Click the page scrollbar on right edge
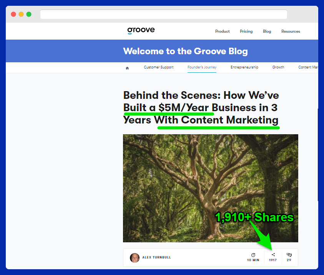 coord(317,155)
